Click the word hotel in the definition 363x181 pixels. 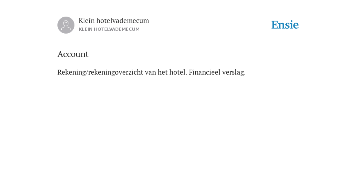(x=178, y=72)
